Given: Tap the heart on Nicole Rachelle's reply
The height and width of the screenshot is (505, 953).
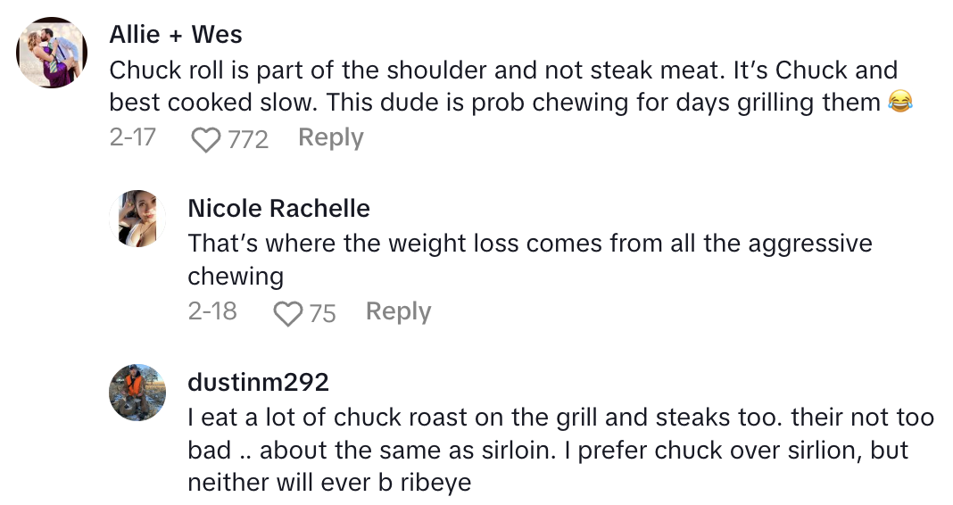Looking at the screenshot, I should click(x=287, y=313).
